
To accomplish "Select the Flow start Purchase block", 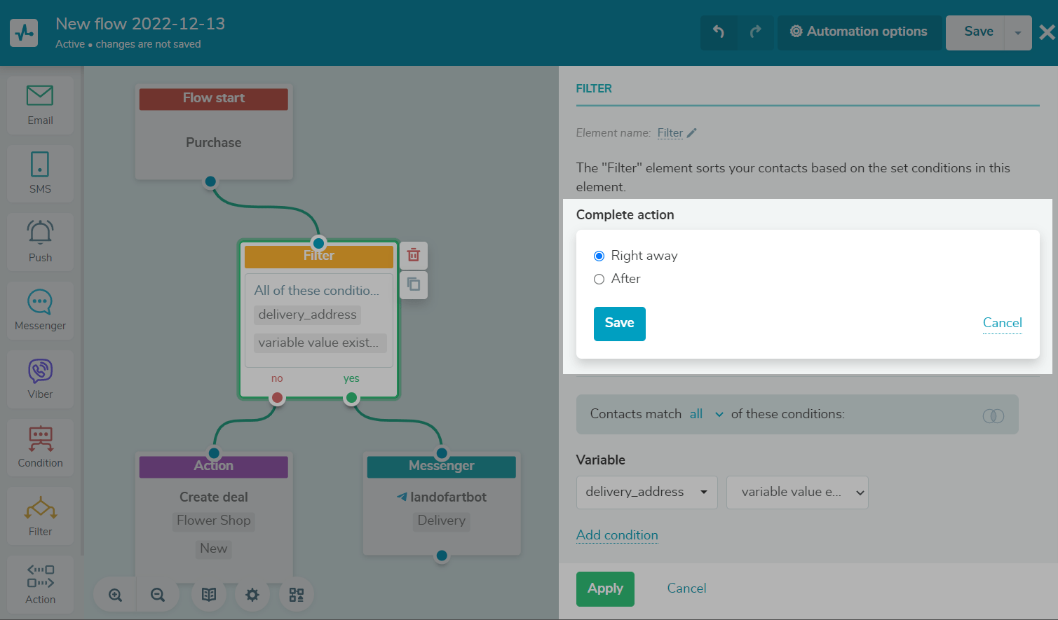I will coord(214,133).
